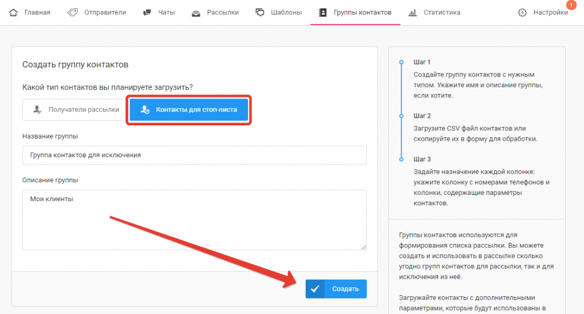Click the blocked-user icon in Контакты для стоп-листа
584x314 pixels.
[145, 109]
